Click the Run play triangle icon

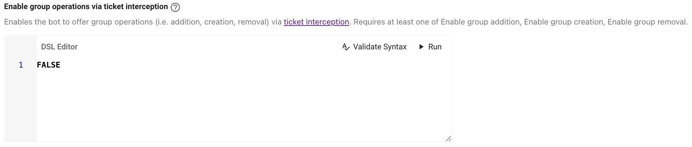[x=422, y=47]
